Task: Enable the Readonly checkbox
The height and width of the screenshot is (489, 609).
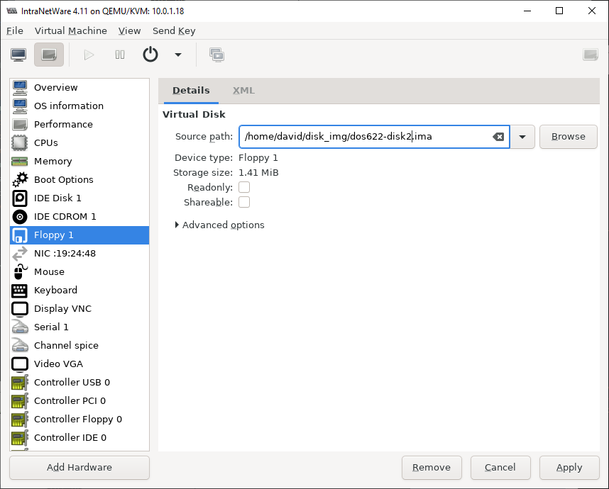Action: (x=244, y=187)
